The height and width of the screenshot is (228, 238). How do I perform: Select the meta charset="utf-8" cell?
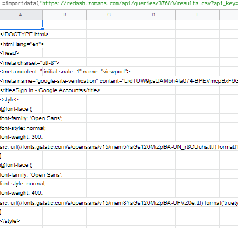pos(21,62)
